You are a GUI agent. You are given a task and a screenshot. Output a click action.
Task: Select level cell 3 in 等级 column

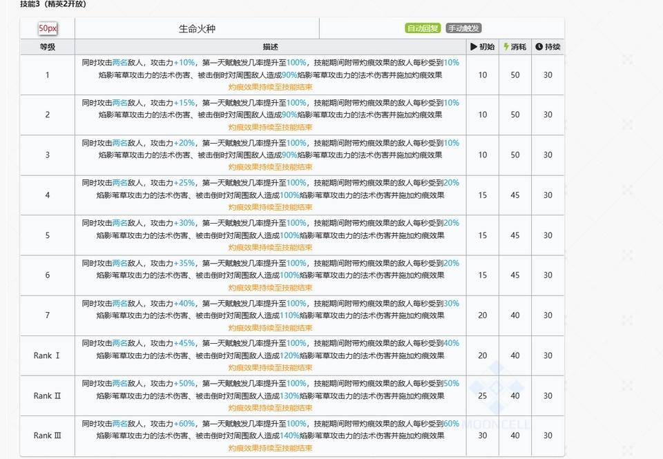coord(48,155)
